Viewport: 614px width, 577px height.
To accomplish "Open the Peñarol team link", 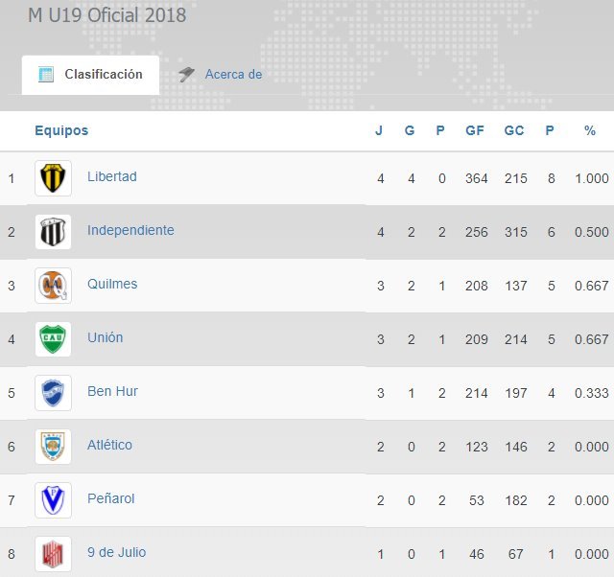I will 111,499.
